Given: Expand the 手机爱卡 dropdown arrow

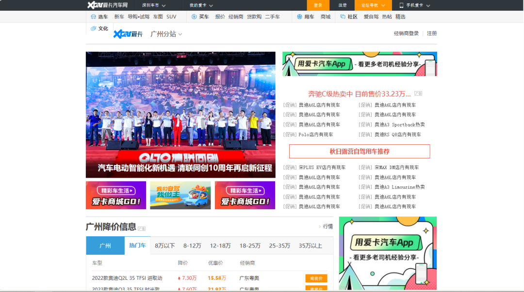Looking at the screenshot, I should pos(428,6).
